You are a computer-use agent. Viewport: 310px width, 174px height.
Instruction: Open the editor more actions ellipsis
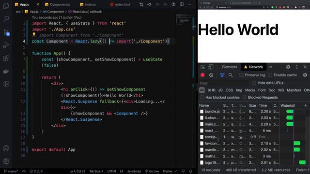click(189, 4)
